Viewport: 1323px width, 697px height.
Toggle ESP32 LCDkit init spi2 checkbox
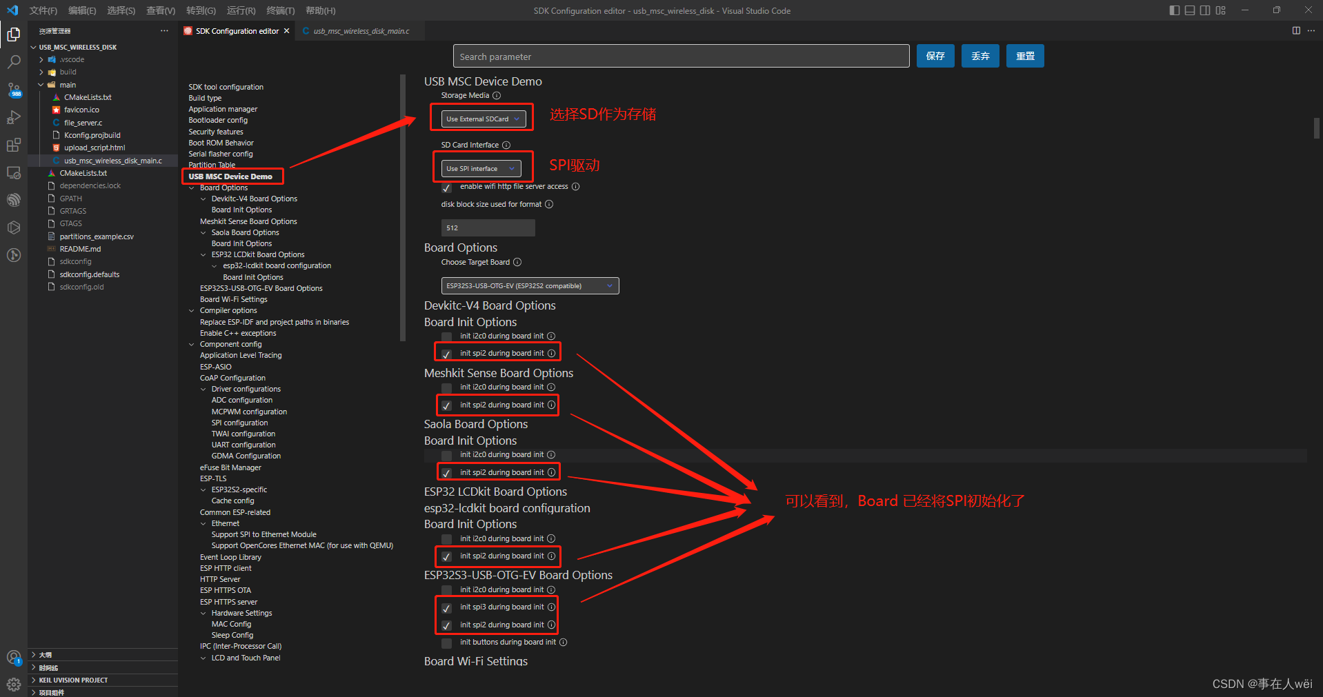tap(446, 556)
